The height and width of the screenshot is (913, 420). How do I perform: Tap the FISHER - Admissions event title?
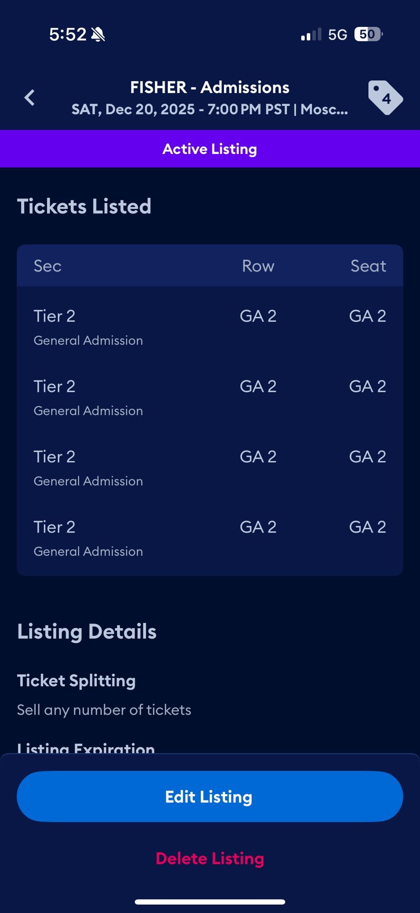pyautogui.click(x=210, y=87)
